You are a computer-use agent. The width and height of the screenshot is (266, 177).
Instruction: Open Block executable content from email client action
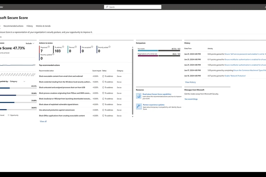(61, 76)
